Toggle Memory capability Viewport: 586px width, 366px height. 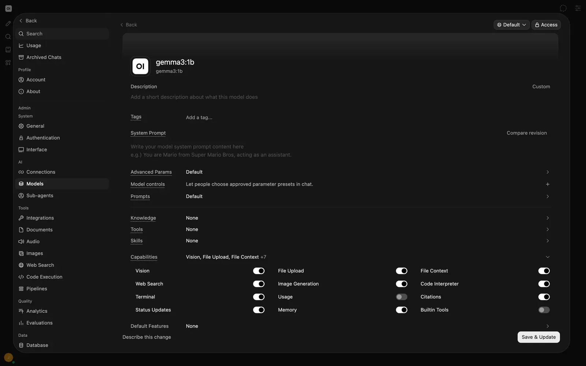pos(401,310)
